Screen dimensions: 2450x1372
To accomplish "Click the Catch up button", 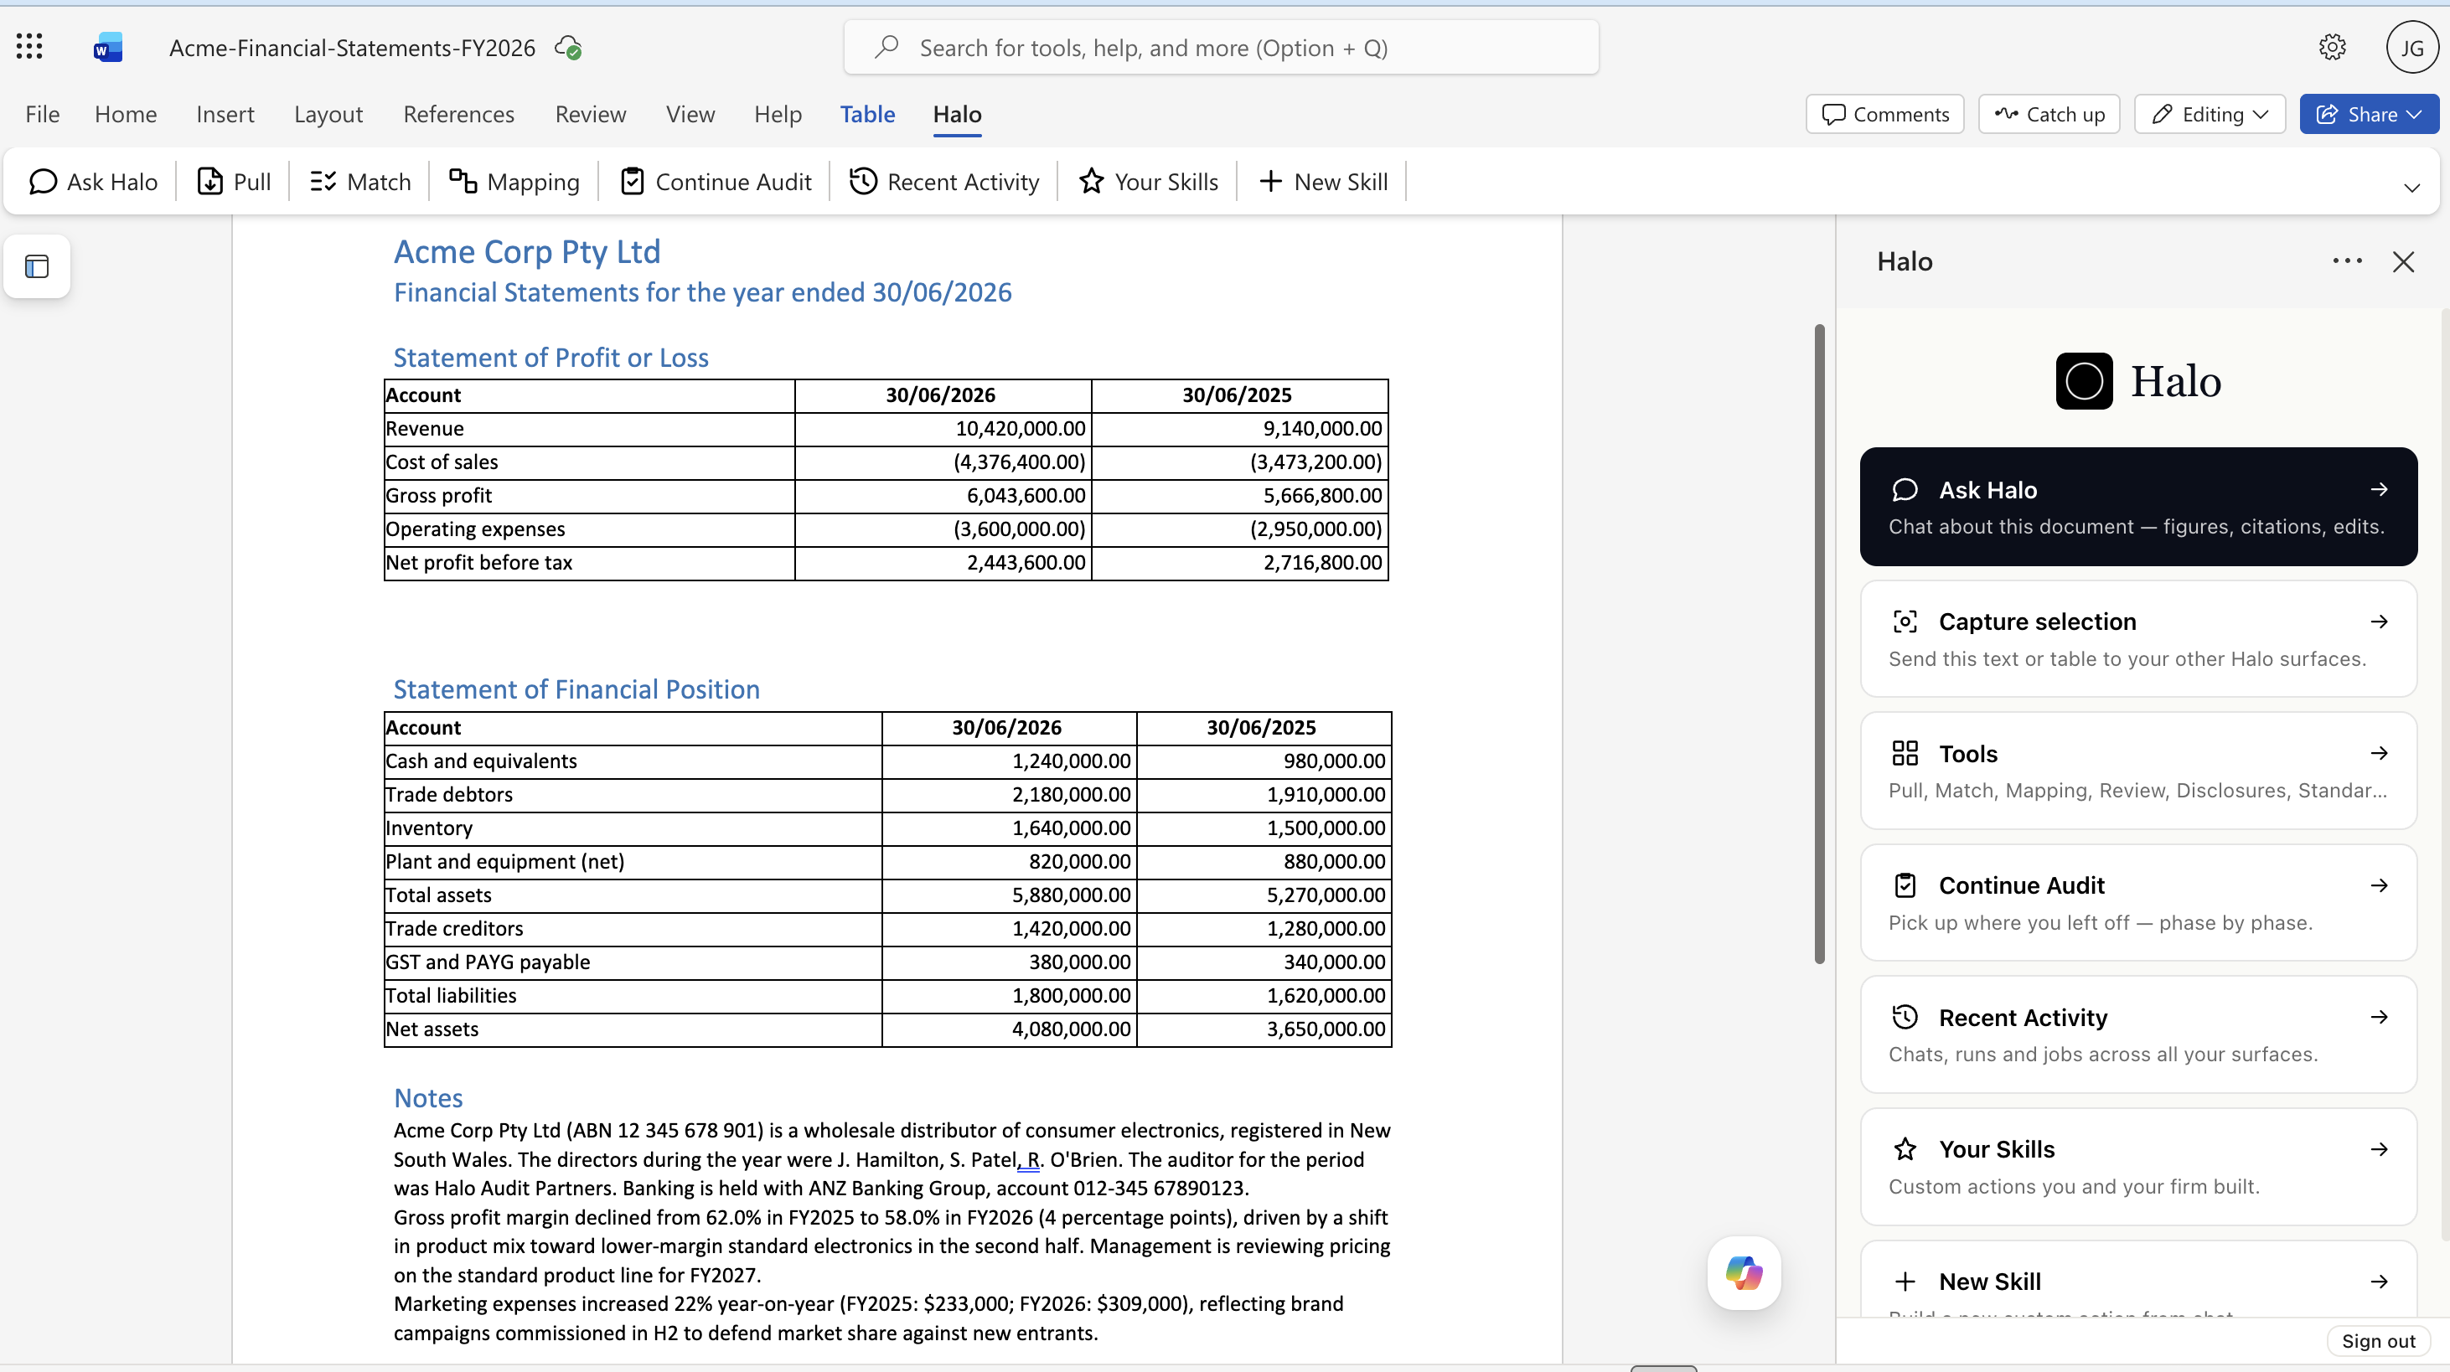I will 2049,114.
